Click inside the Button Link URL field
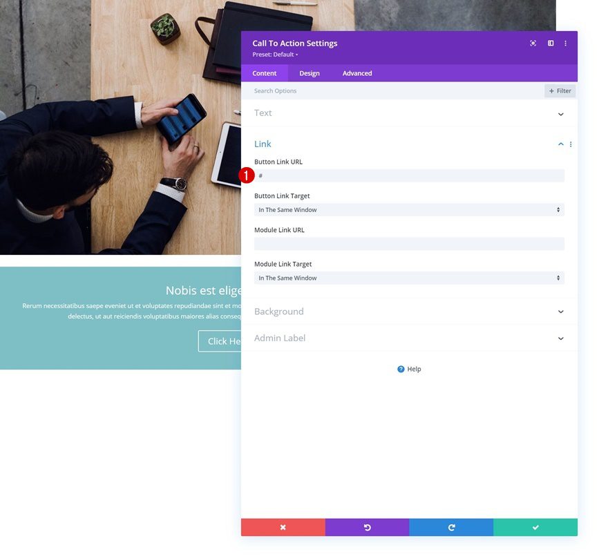The height and width of the screenshot is (556, 608). pos(409,175)
